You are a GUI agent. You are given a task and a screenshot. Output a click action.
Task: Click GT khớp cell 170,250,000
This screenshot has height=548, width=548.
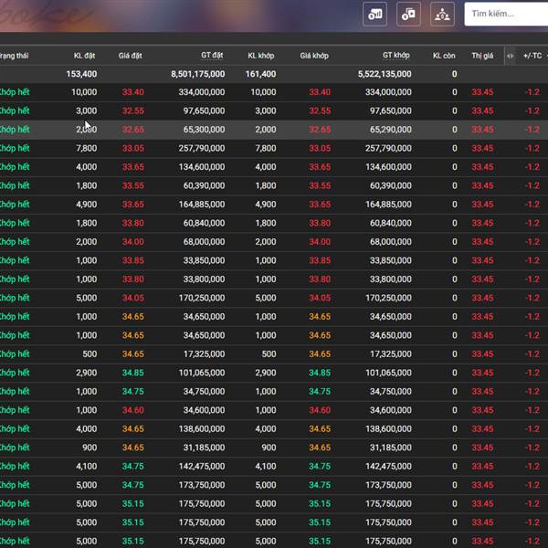[x=388, y=298]
